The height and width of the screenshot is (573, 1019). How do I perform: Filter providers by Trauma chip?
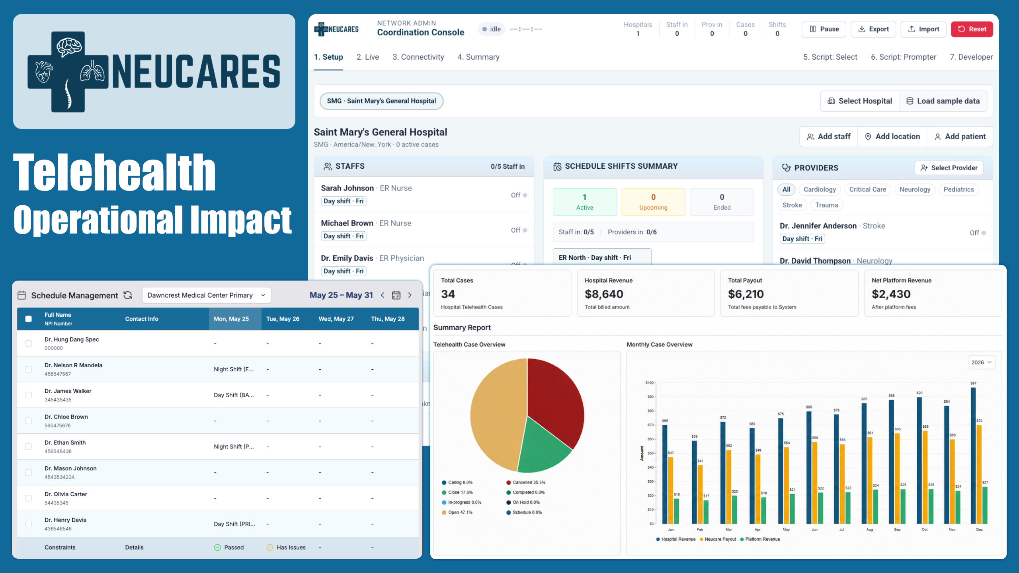[827, 205]
